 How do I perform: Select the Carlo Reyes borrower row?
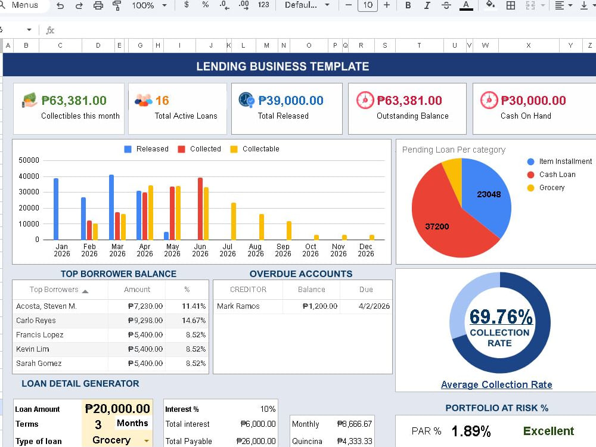click(111, 321)
